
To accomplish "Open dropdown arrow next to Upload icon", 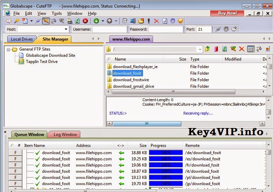I will tap(116, 21).
